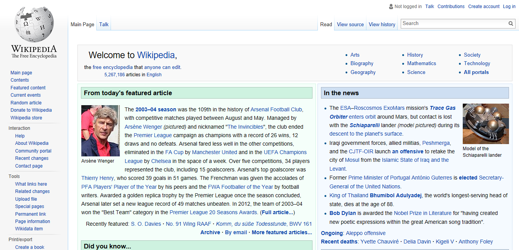Image resolution: width=519 pixels, height=250 pixels.
Task: Click Create account link
Action: tap(484, 7)
